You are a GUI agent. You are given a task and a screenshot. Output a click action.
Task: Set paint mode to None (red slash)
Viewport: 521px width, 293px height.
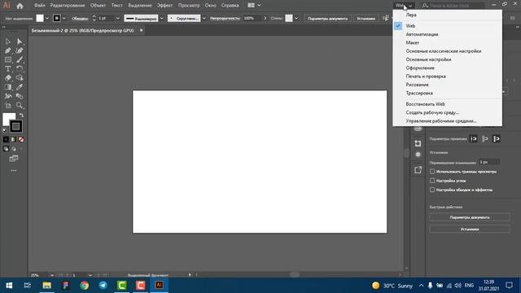[21, 139]
